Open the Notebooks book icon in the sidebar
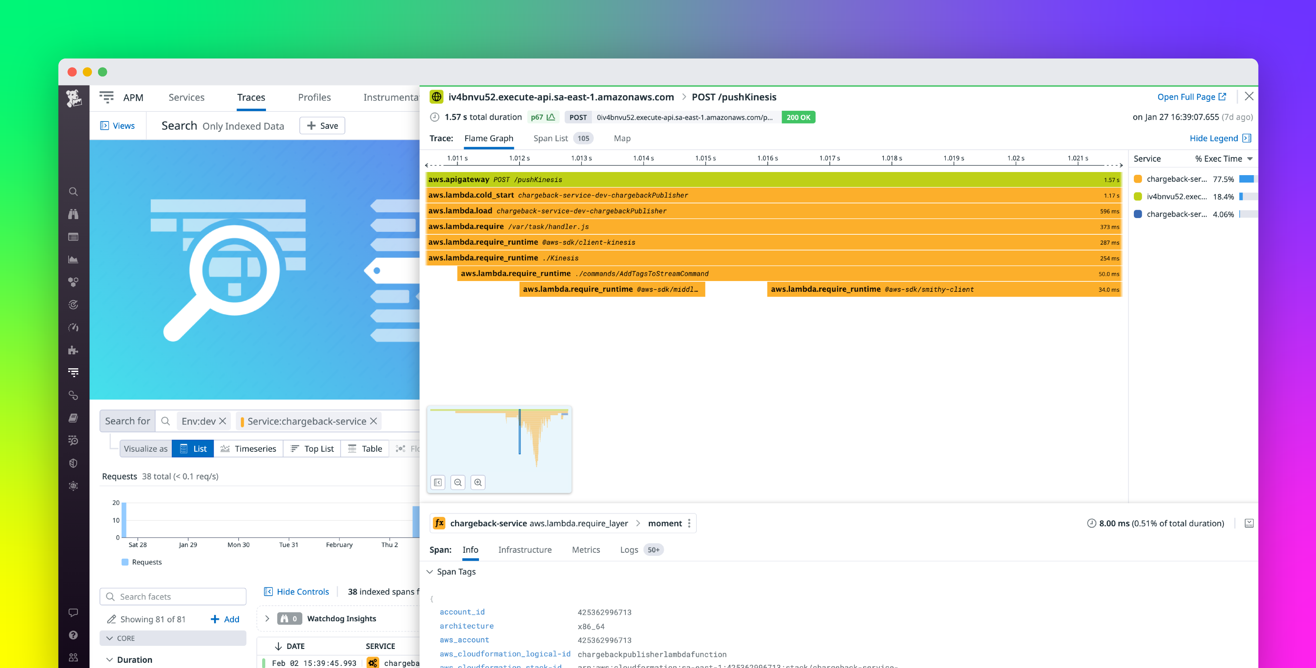 [x=73, y=418]
